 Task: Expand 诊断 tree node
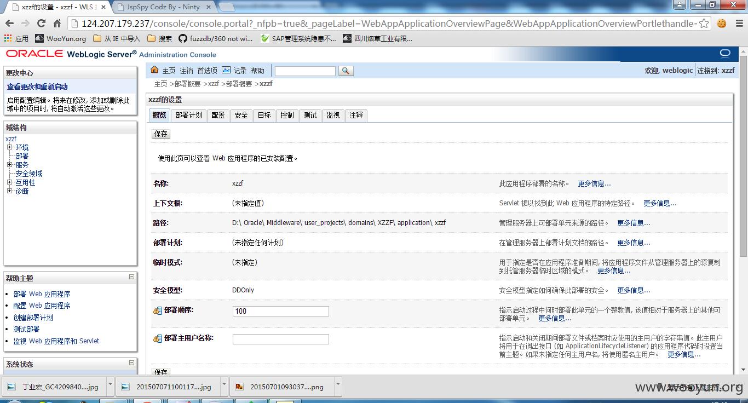pos(9,191)
